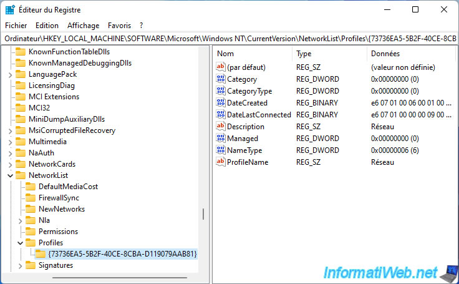Viewport: 459px width, 284px height.
Task: Collapse the NetworkList tree node
Action: [10, 175]
